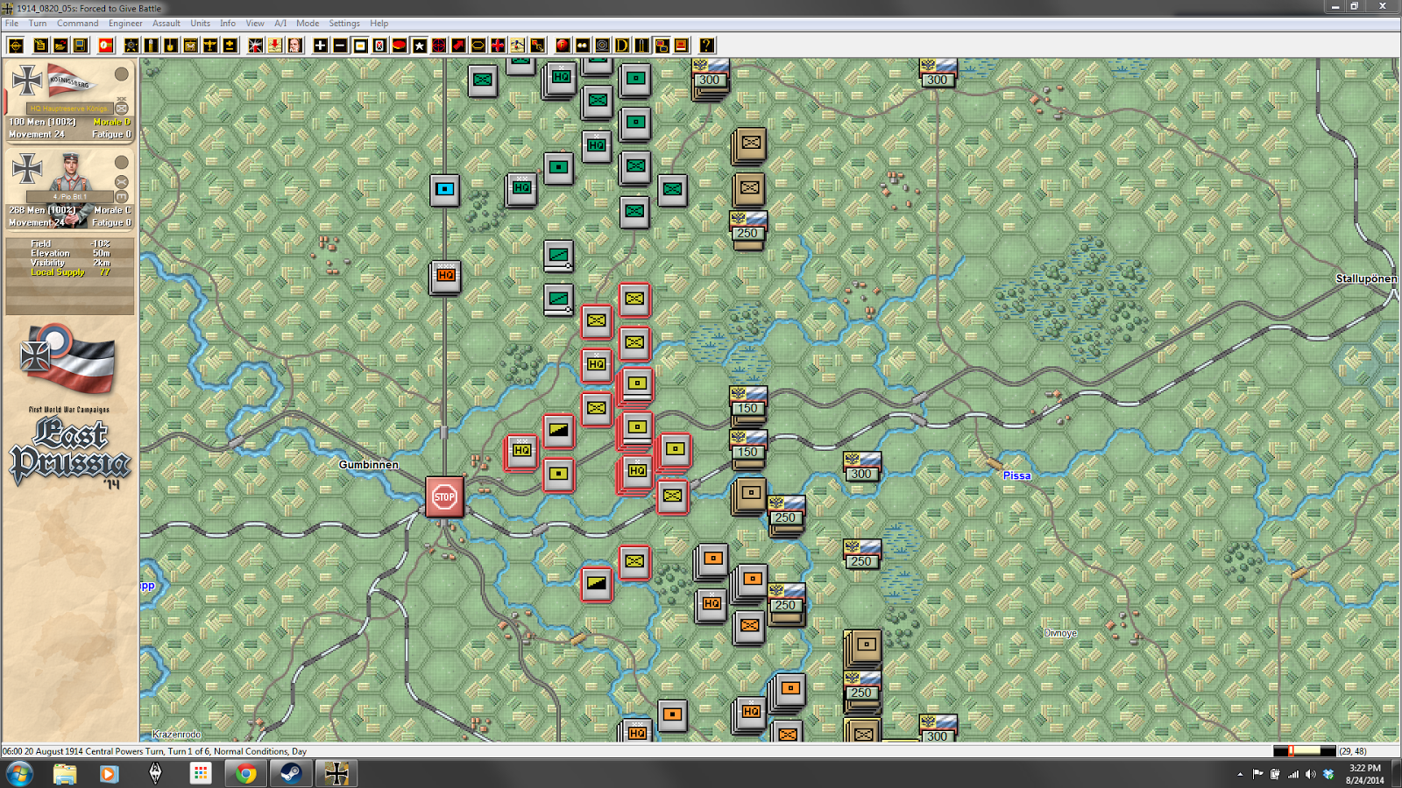This screenshot has height=788, width=1402.
Task: Open the View menu
Action: [x=255, y=24]
